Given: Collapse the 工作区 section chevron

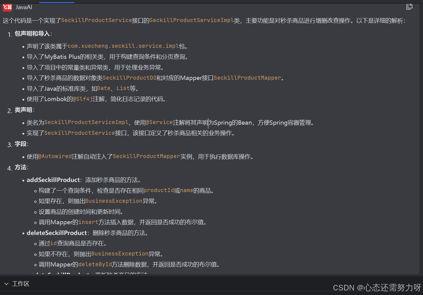Looking at the screenshot, I should point(6,284).
